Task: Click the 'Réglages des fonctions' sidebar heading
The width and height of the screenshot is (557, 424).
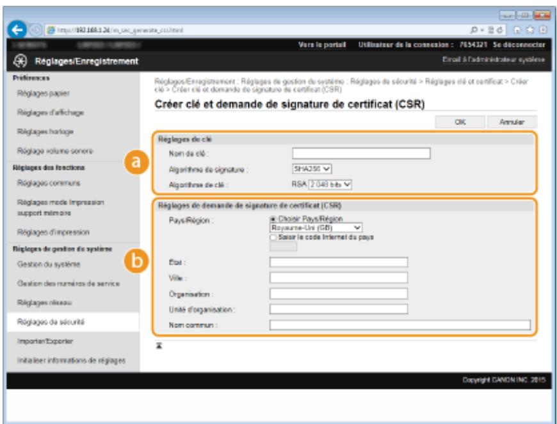Action: [49, 167]
